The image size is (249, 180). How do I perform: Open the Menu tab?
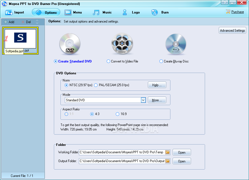[x=73, y=12]
